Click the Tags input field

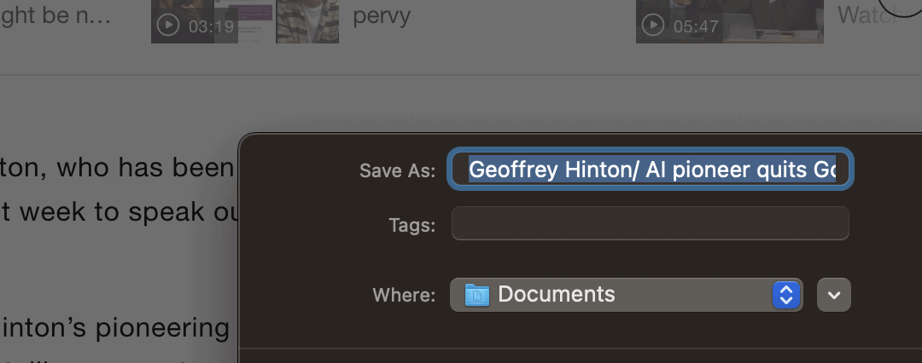(x=651, y=223)
